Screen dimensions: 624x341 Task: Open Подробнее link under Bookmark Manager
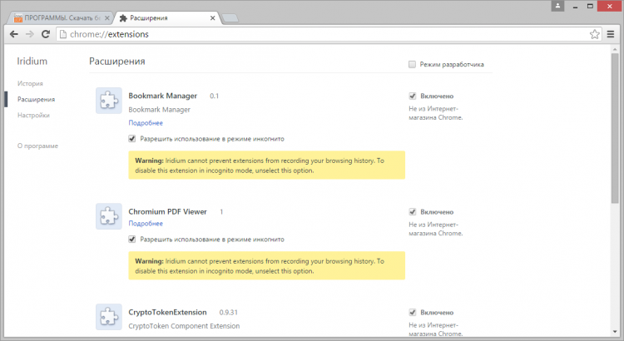click(x=146, y=123)
